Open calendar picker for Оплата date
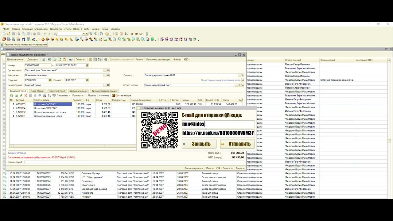Screen dimensions: 393x221 coord(88,80)
